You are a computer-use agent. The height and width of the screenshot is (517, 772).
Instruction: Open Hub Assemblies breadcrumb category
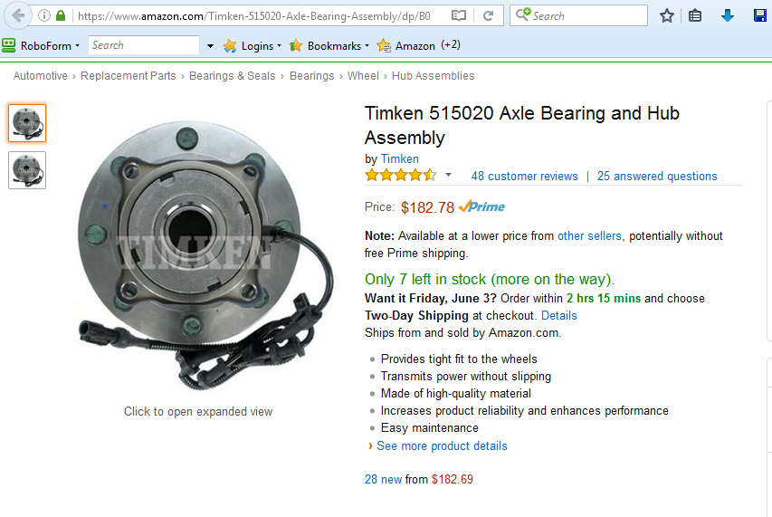(433, 76)
